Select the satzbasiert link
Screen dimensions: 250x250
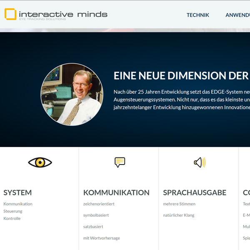pos(93,227)
